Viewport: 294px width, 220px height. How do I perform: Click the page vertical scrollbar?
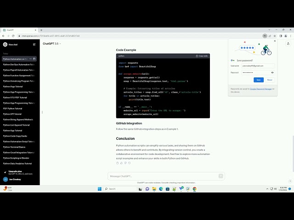[x=293, y=154]
